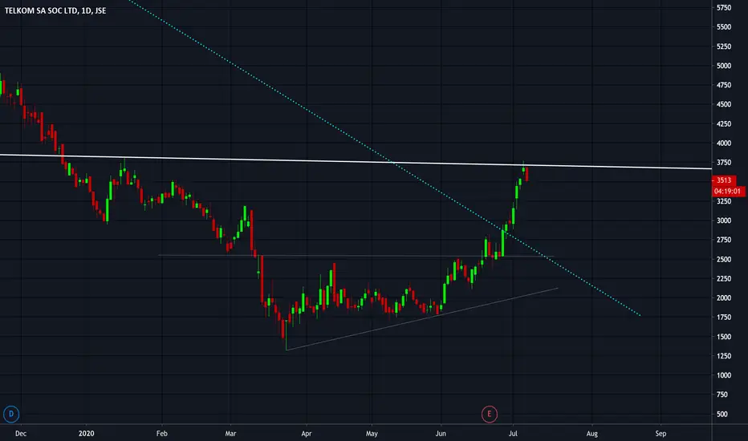Click the 500 price axis label
748x441 pixels.
pyautogui.click(x=722, y=415)
